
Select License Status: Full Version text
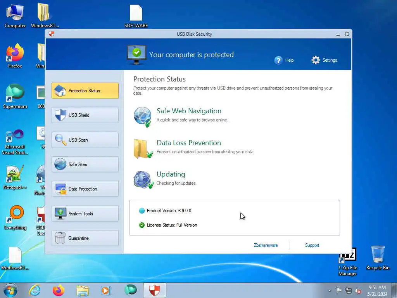tap(172, 225)
